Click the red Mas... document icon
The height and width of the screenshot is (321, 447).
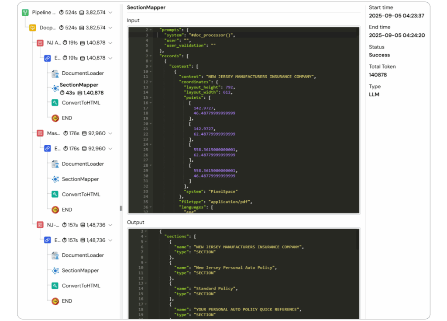pos(40,133)
